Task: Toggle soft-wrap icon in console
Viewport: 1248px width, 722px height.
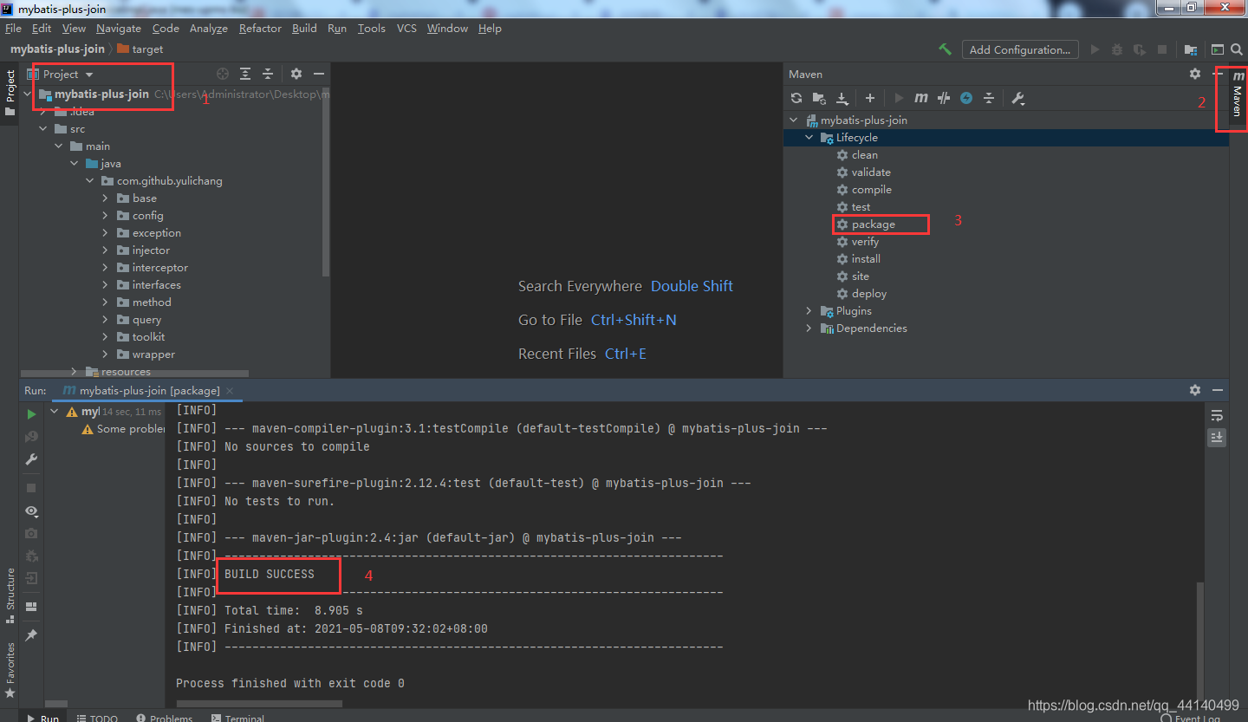Action: (x=1217, y=415)
